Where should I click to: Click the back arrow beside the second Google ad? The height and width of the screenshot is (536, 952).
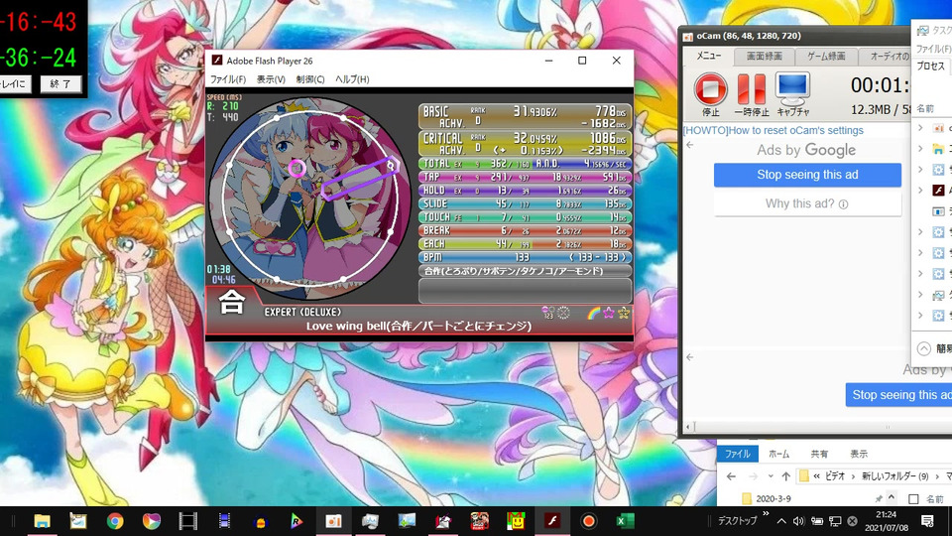(x=690, y=357)
